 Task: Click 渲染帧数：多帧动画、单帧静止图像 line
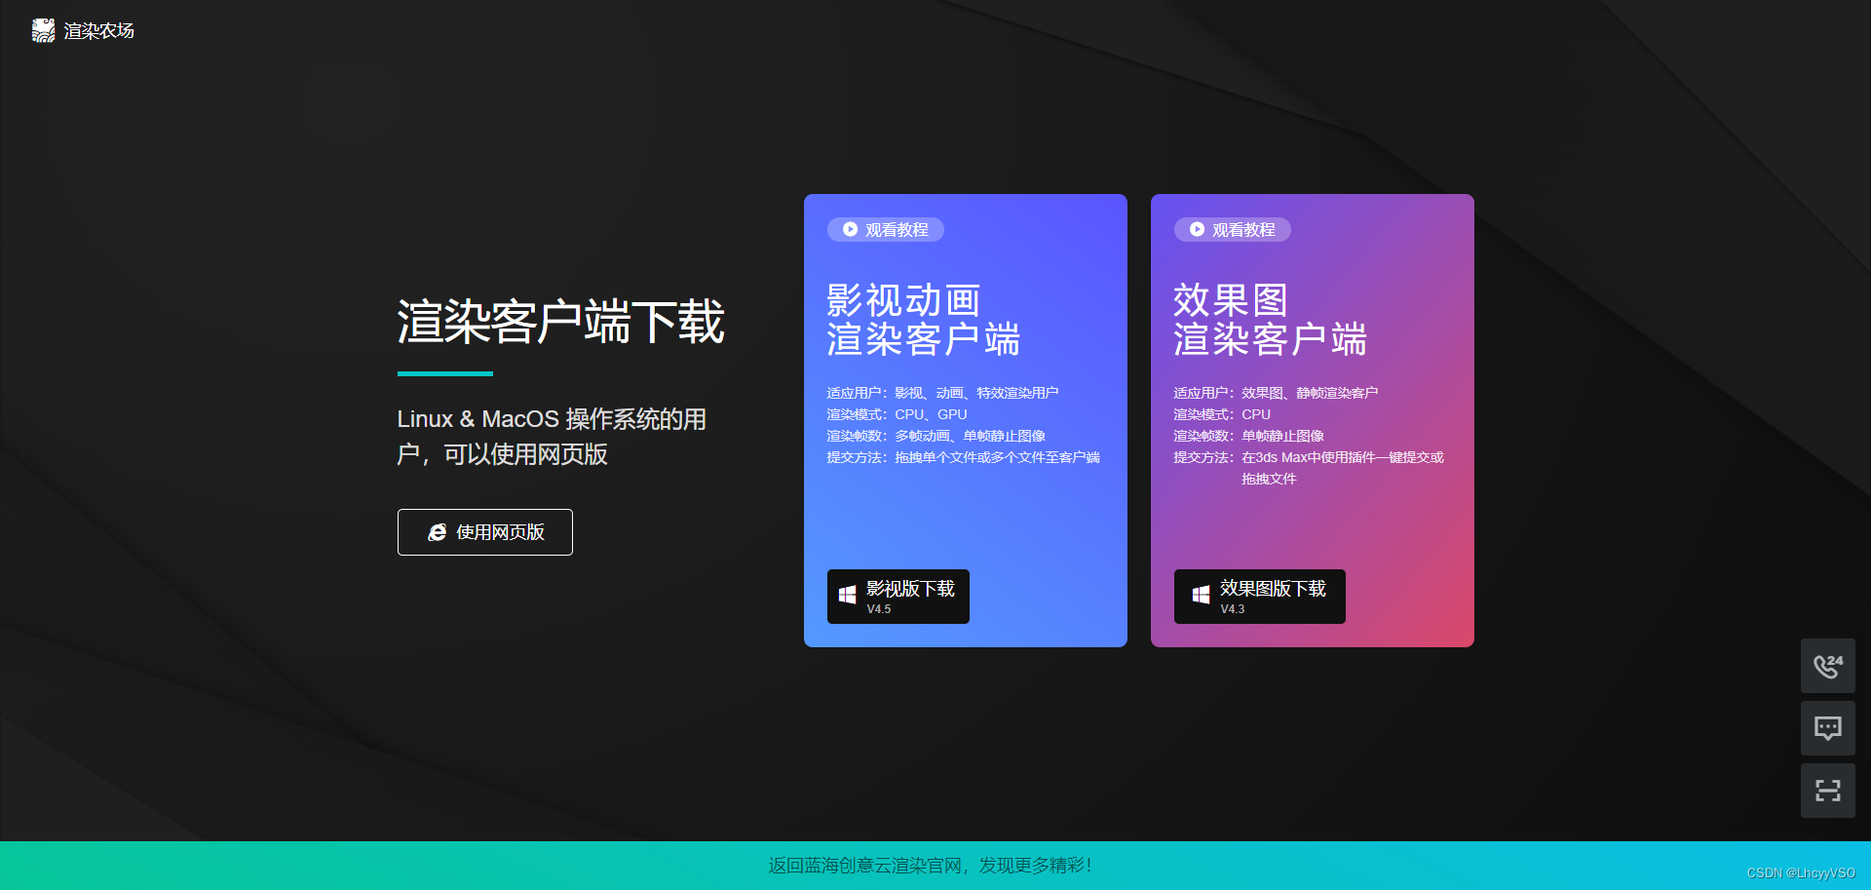(935, 436)
